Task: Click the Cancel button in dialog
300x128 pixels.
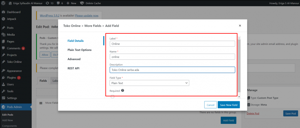Action: coord(210,105)
